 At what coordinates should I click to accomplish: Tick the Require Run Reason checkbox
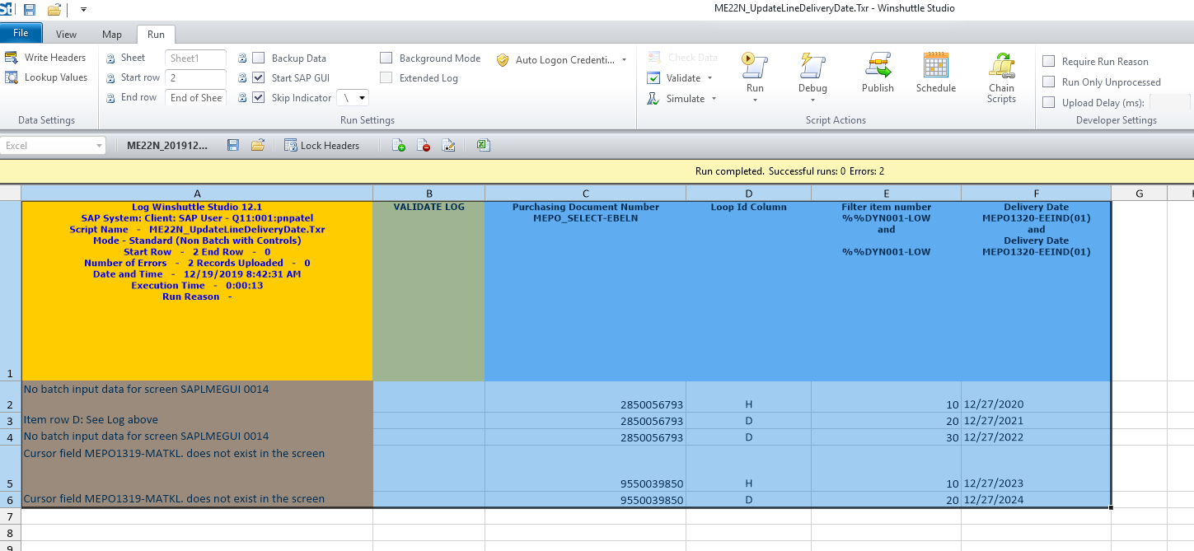coord(1049,62)
